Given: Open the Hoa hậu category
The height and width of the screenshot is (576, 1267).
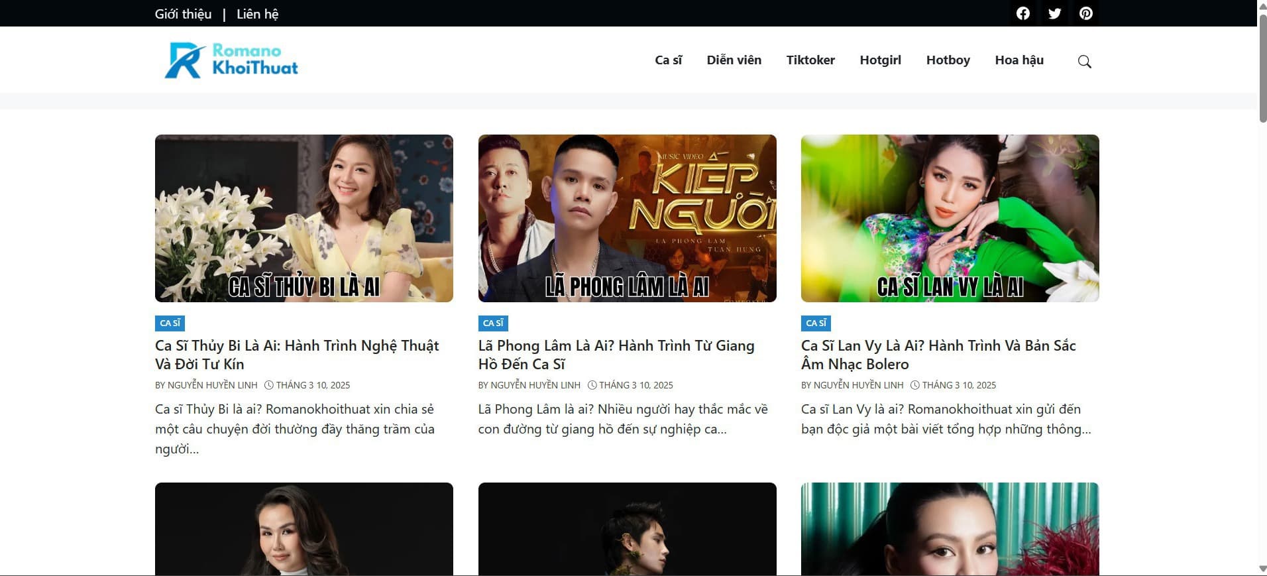Looking at the screenshot, I should (1019, 60).
